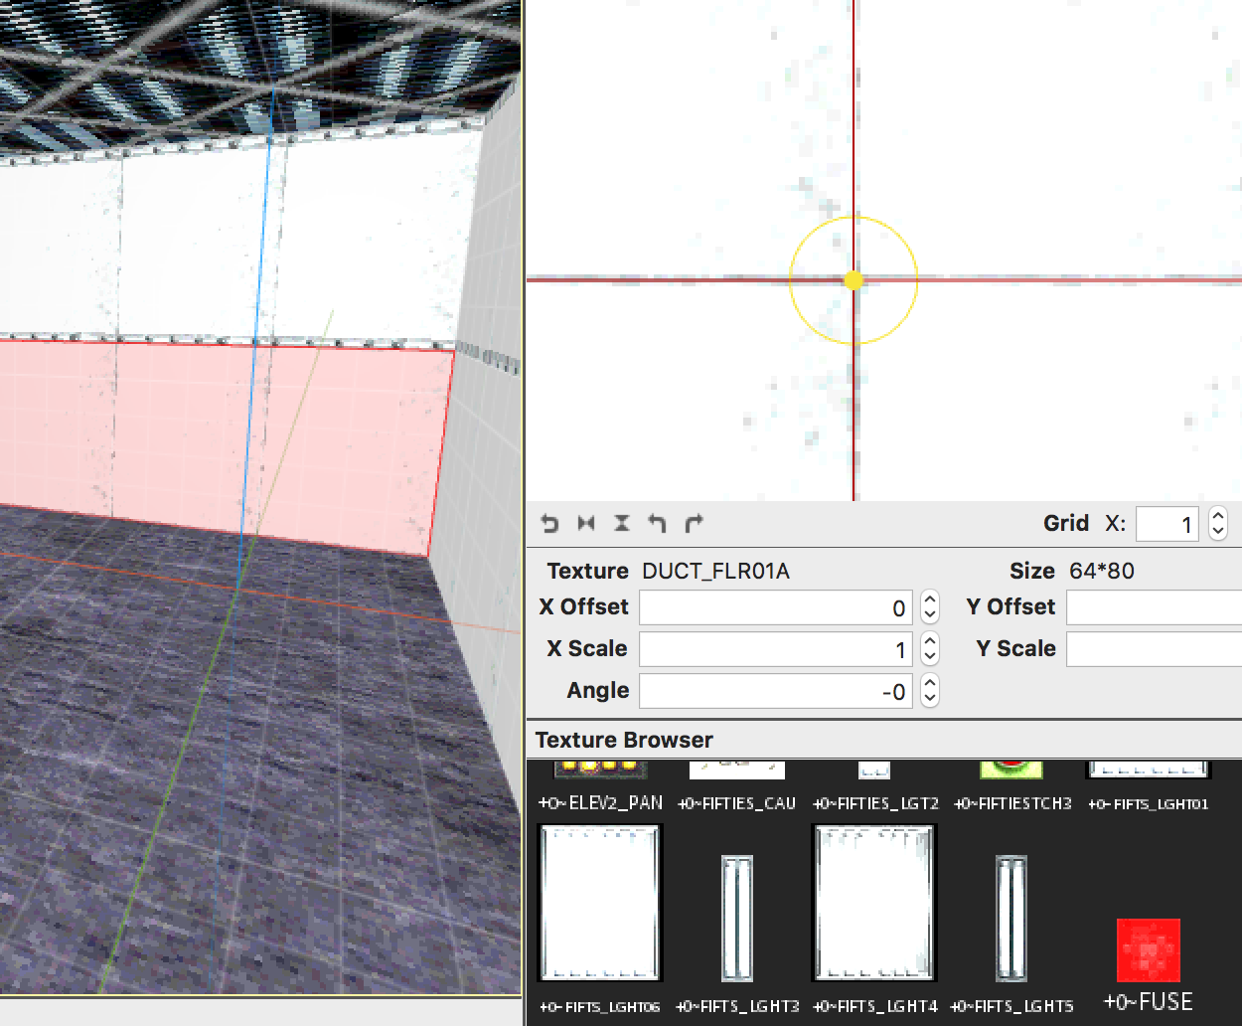Rotate texture 90 degrees clockwise
1242x1026 pixels.
pyautogui.click(x=695, y=523)
